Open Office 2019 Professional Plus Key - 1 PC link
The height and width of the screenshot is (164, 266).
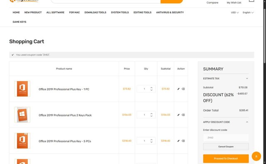pos(64,89)
